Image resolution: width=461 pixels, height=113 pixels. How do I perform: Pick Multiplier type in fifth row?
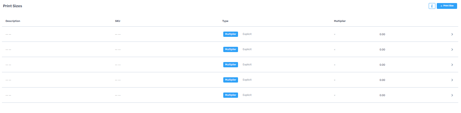(230, 95)
